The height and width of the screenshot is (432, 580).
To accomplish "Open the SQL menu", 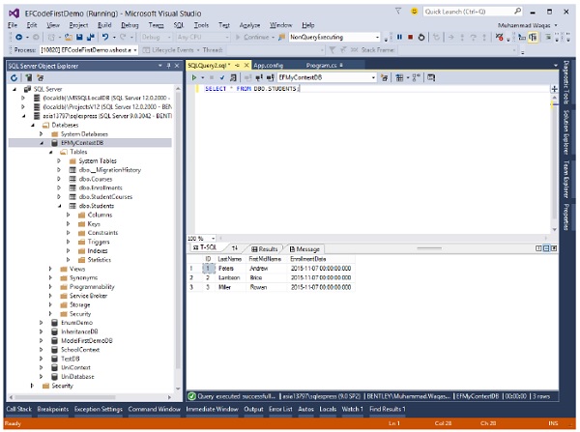I will pos(179,25).
